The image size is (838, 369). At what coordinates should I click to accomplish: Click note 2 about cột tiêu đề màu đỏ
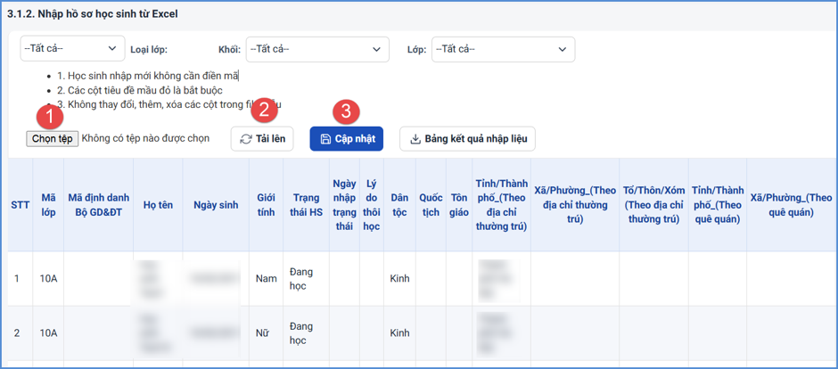pyautogui.click(x=140, y=90)
